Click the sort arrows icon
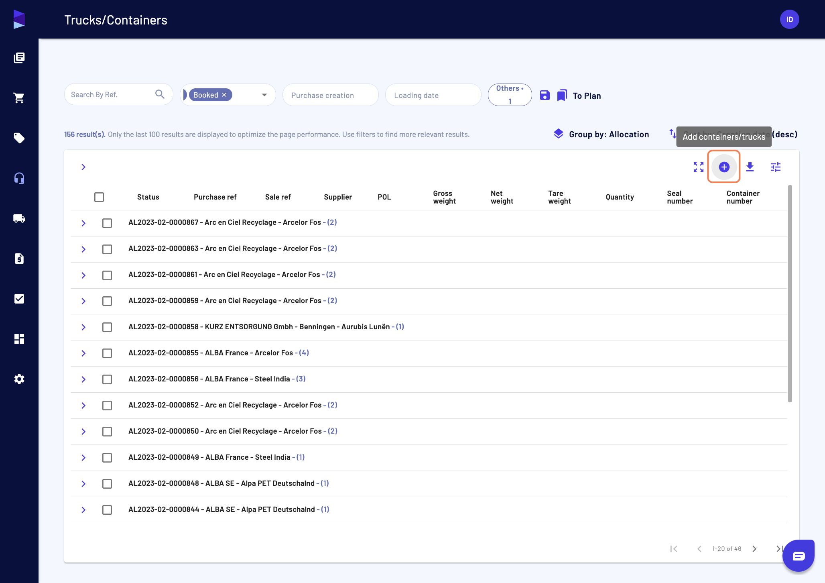Screen dimensions: 825x583 (672, 133)
